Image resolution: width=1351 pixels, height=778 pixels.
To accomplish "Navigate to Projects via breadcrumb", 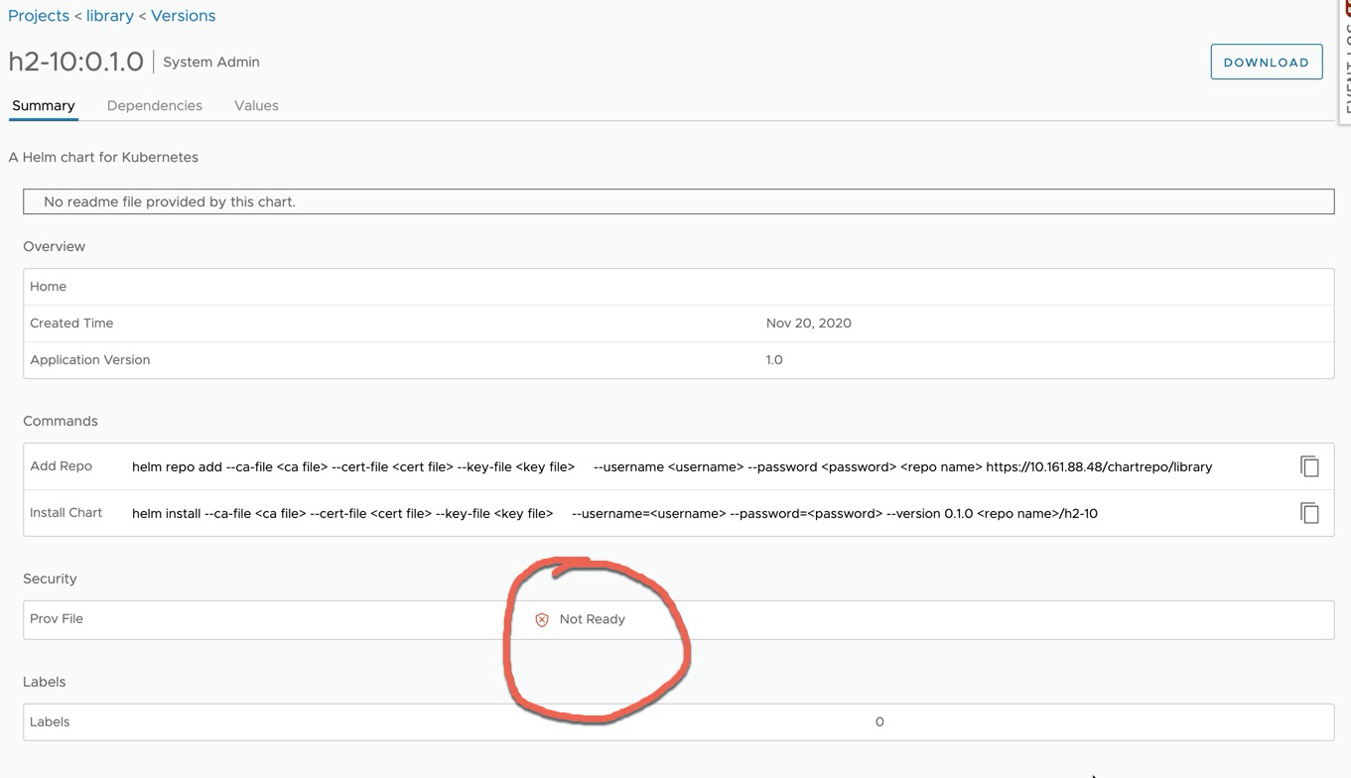I will [x=39, y=16].
